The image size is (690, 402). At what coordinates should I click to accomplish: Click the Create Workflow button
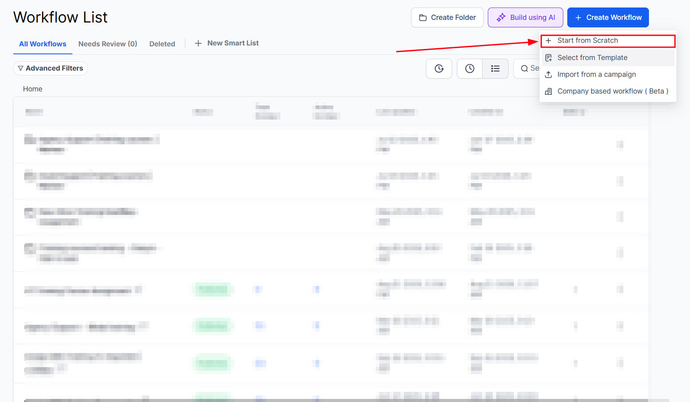pyautogui.click(x=608, y=18)
